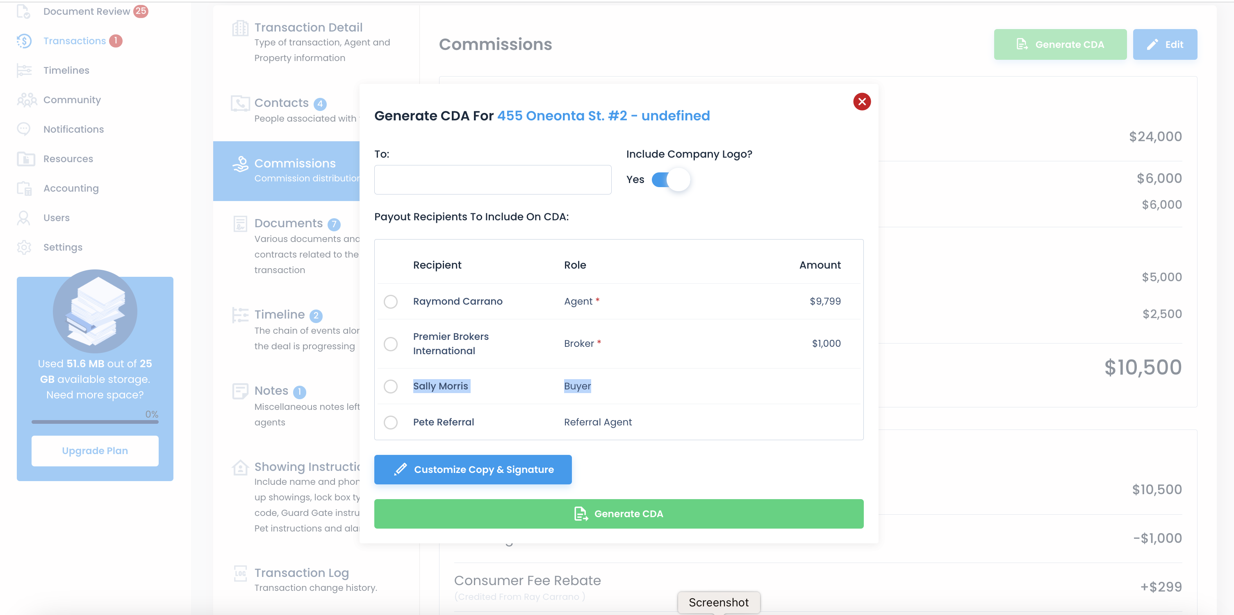This screenshot has height=615, width=1234.
Task: Go to Accounting in sidebar
Action: tap(71, 189)
